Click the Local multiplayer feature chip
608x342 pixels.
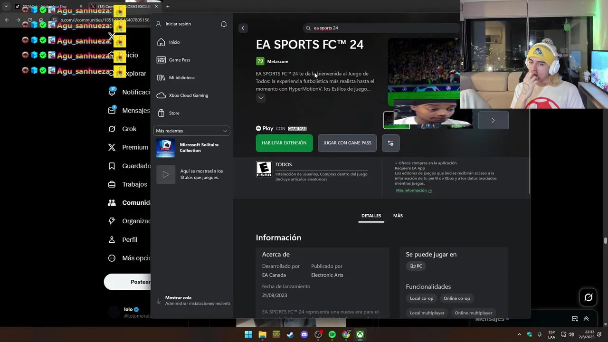click(x=427, y=313)
